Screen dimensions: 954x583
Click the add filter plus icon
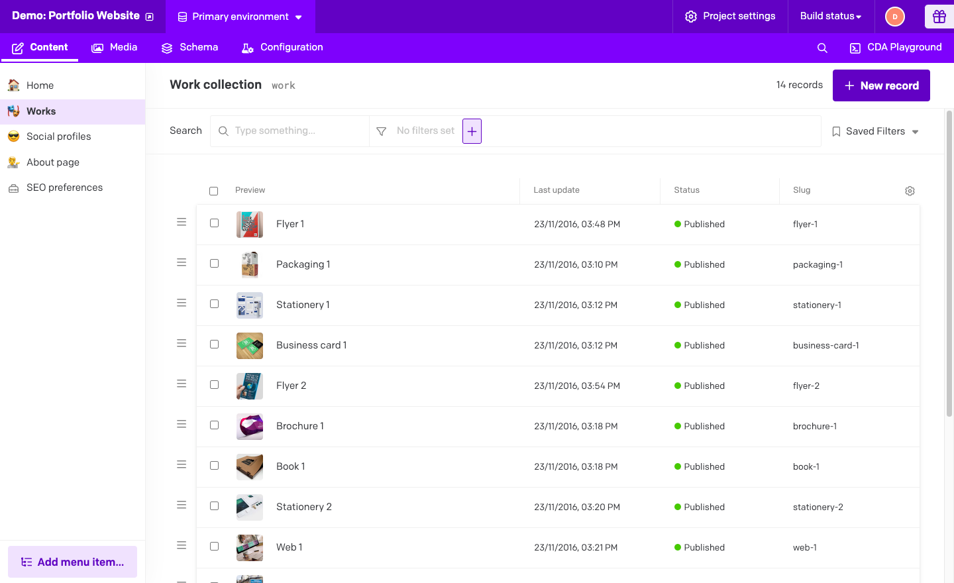tap(472, 131)
